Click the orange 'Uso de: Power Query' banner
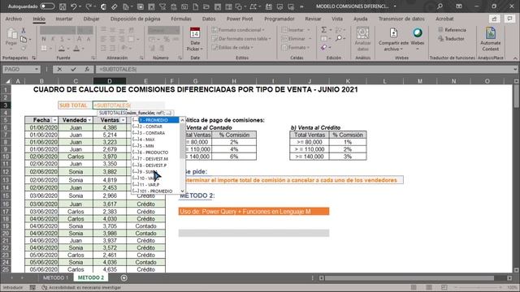 point(253,211)
